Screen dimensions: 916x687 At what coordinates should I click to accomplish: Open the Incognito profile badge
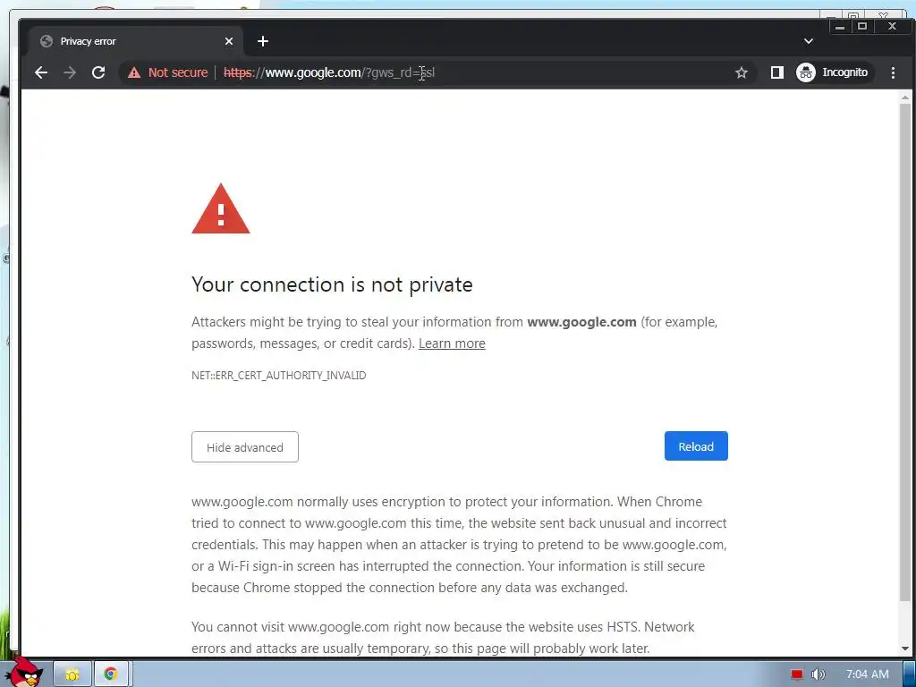[x=833, y=72]
